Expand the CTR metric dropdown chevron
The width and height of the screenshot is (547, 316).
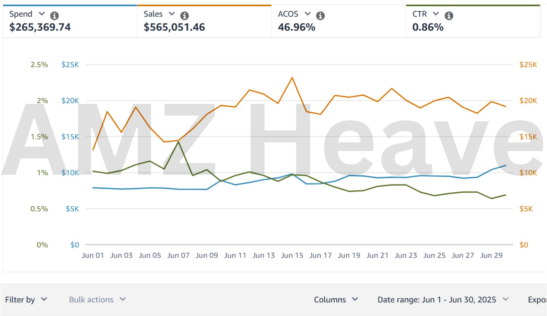point(436,14)
